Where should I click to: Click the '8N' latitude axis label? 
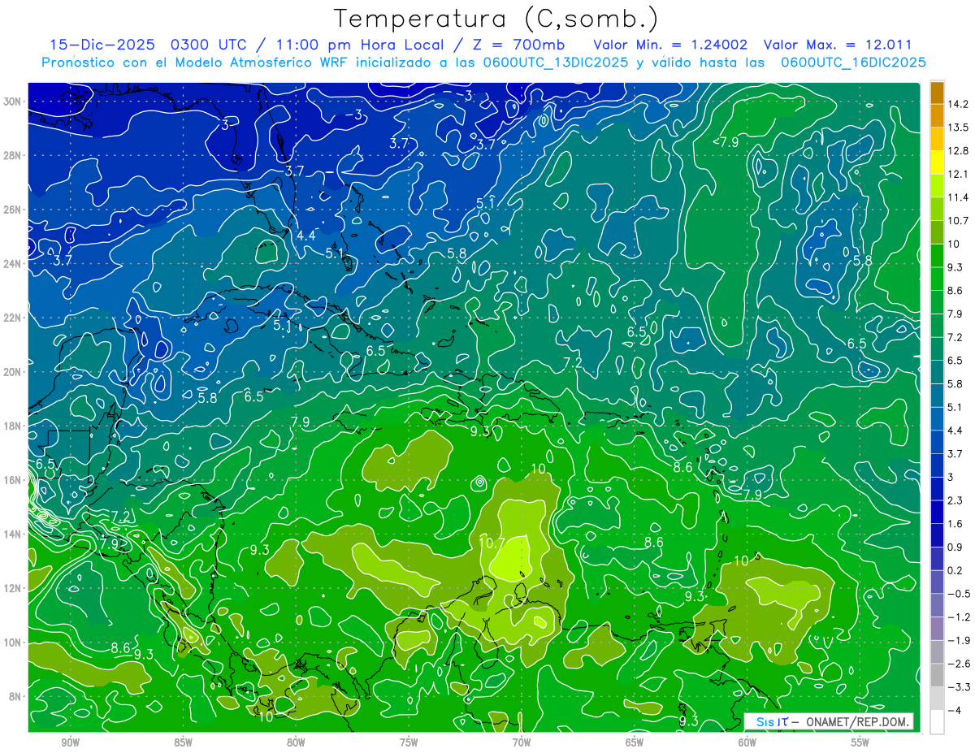16,697
